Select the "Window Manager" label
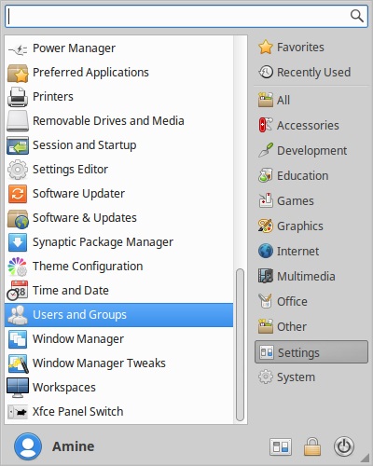Image resolution: width=373 pixels, height=466 pixels. coord(78,339)
